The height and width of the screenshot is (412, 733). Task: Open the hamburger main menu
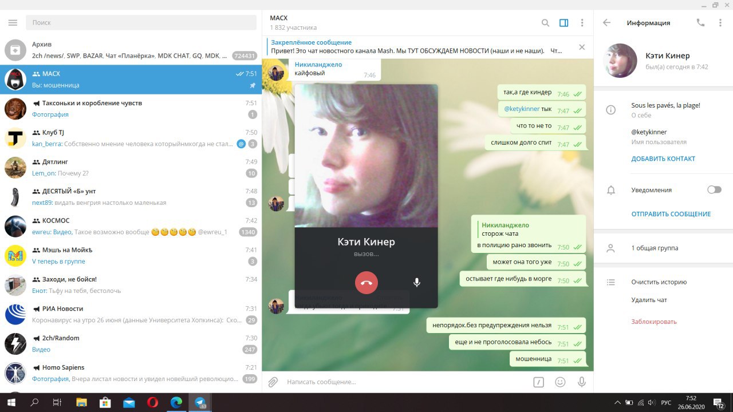tap(13, 22)
